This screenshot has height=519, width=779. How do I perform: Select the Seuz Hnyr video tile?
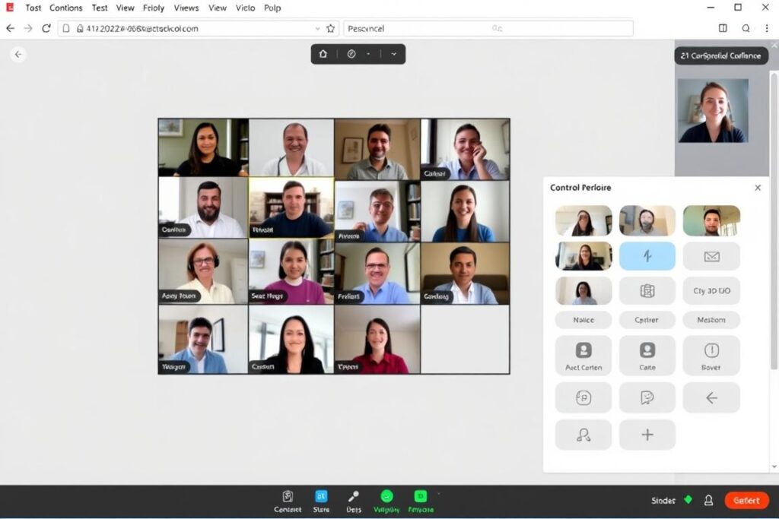pos(291,272)
